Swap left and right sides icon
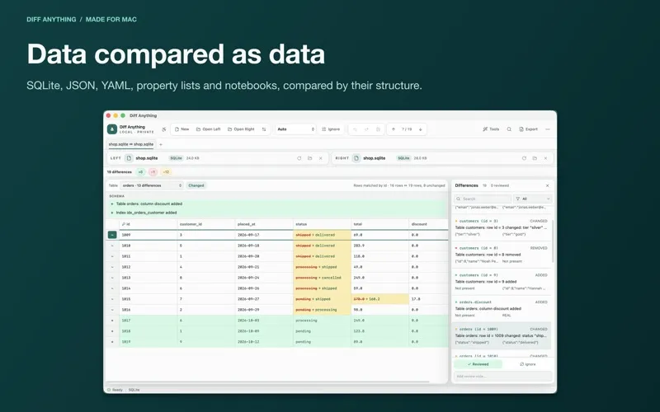The height and width of the screenshot is (412, 660). click(x=264, y=129)
